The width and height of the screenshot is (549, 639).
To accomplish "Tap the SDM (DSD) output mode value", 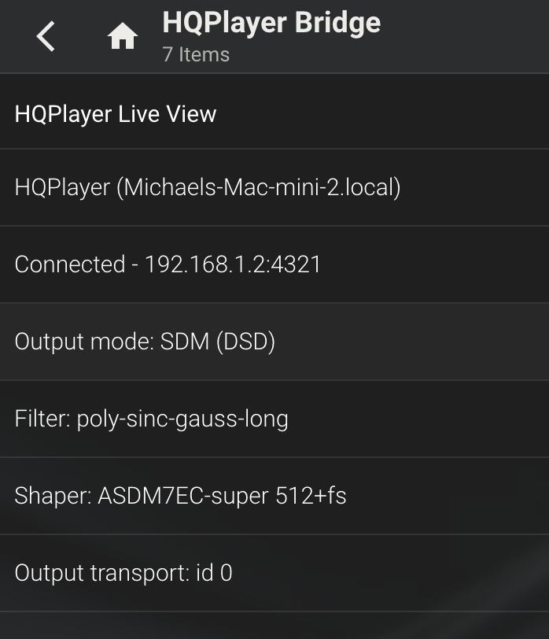I will point(218,342).
